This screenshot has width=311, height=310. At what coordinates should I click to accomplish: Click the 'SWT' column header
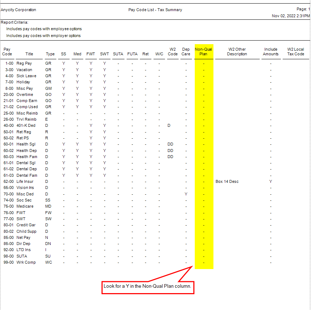tap(104, 54)
